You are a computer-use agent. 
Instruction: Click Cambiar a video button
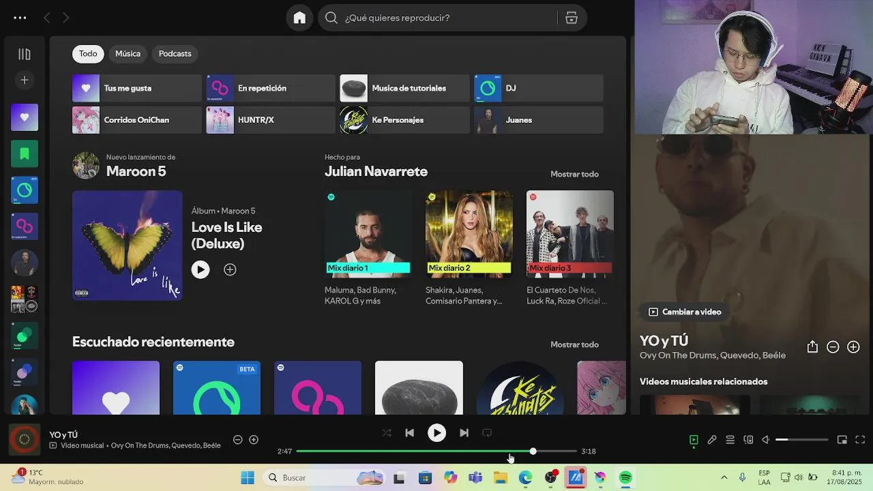pos(685,312)
